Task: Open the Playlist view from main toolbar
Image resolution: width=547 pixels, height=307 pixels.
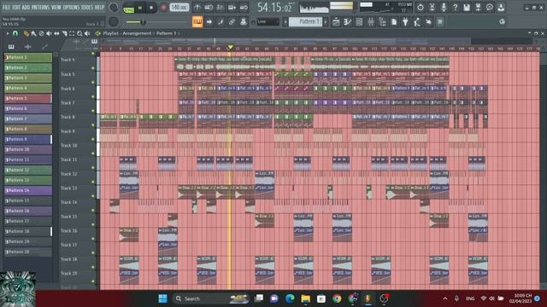Action: [x=336, y=22]
